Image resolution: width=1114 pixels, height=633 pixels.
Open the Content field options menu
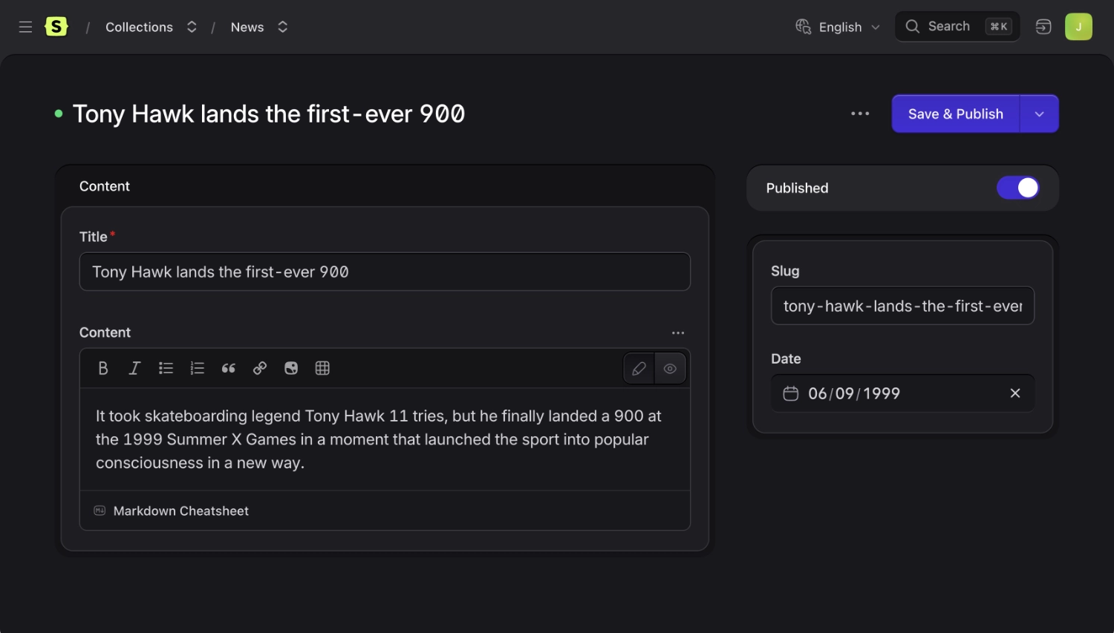(x=677, y=332)
